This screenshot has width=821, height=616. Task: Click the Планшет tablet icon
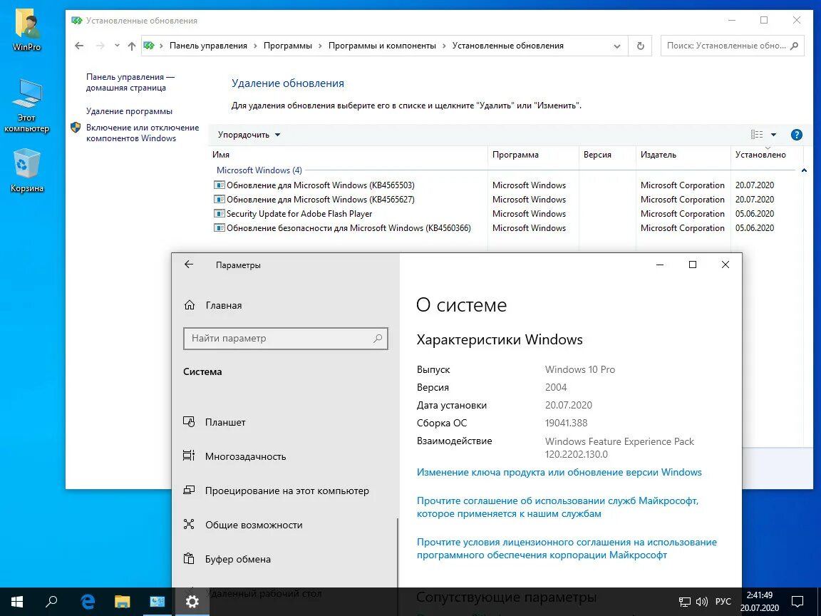pos(189,421)
